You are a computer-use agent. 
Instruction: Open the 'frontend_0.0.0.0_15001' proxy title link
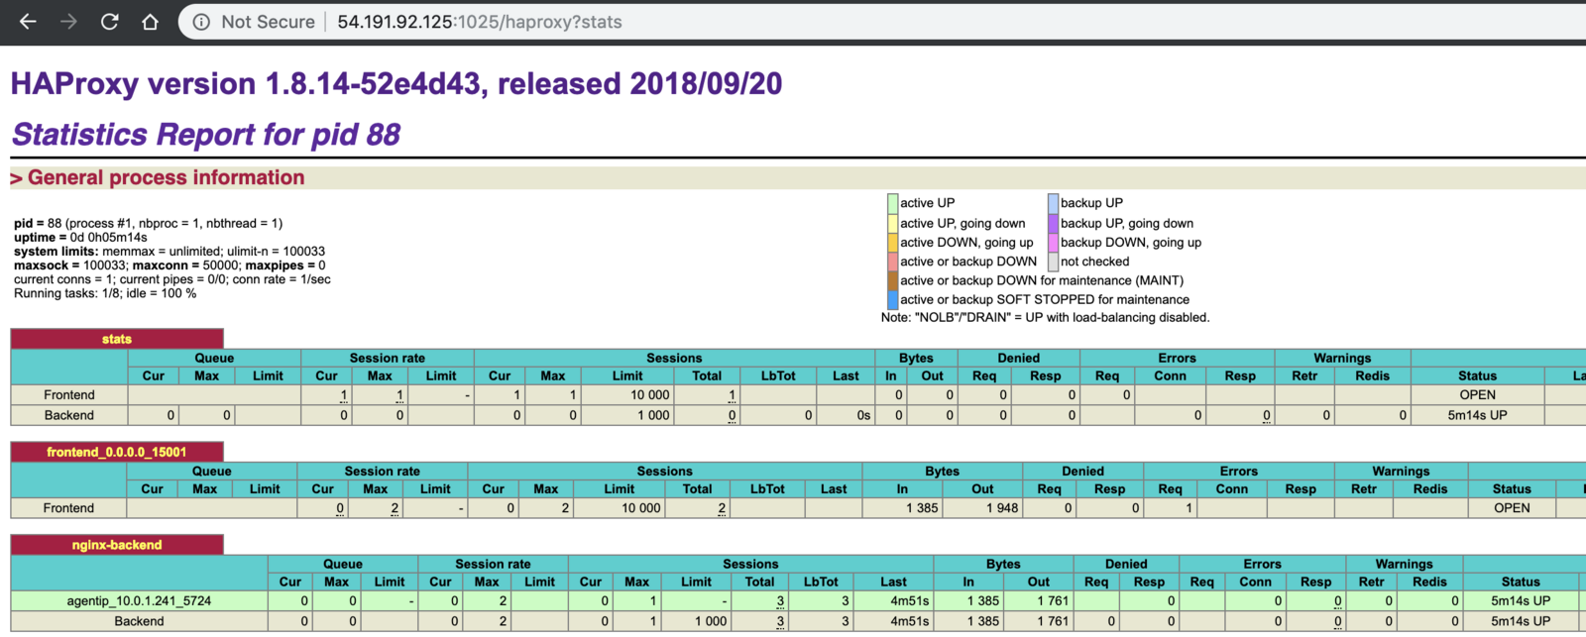[116, 452]
